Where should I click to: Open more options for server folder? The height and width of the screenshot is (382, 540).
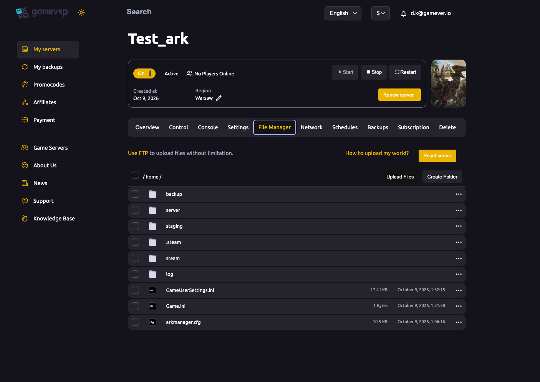(459, 210)
